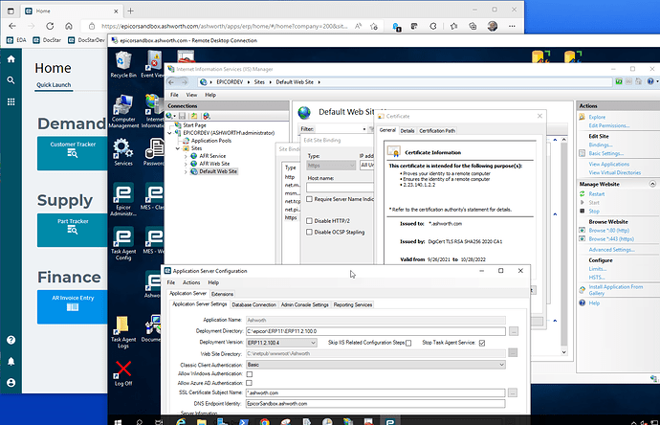Viewport: 660px width, 425px height.
Task: Open Task Agent Logs folder icon
Action: point(122,331)
